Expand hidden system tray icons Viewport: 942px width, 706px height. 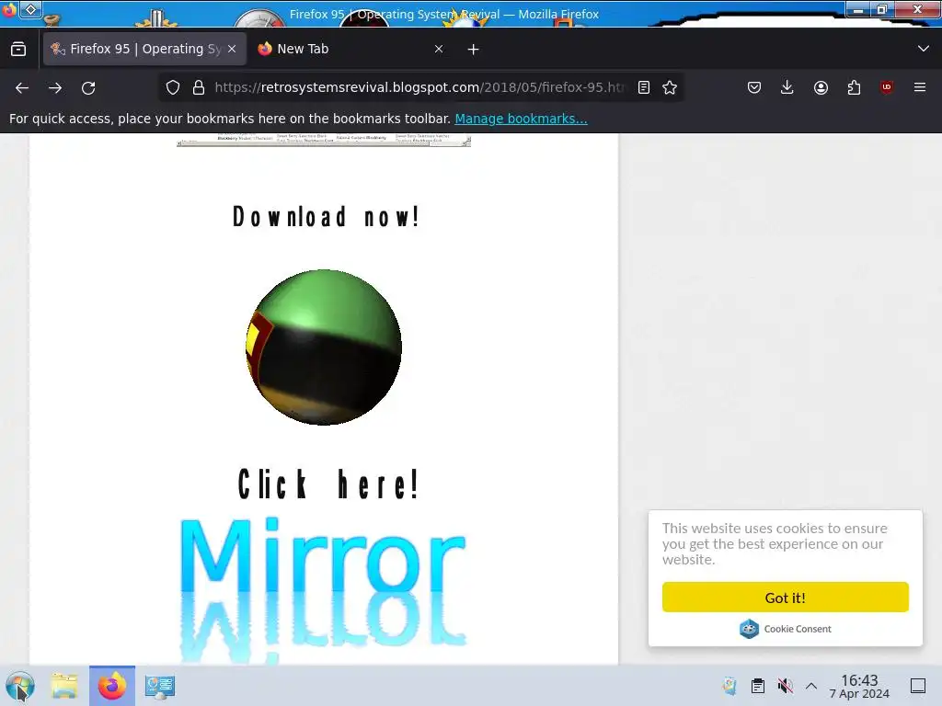click(x=811, y=686)
